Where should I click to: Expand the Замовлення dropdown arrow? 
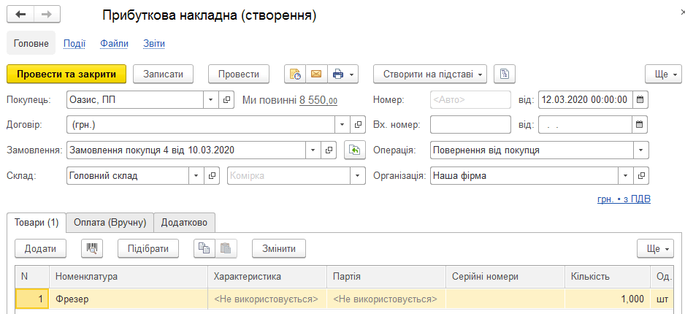point(313,150)
